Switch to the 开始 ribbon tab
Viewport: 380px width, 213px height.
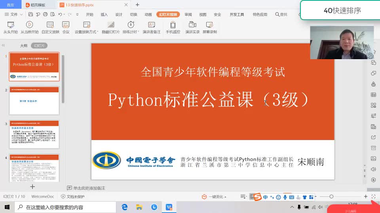89,15
